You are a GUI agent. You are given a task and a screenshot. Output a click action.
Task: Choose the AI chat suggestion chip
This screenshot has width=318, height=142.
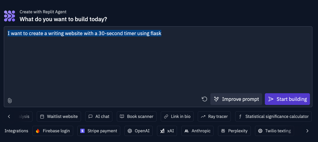pyautogui.click(x=99, y=117)
